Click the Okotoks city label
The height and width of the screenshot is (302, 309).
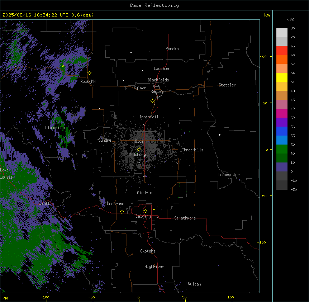tap(148, 251)
